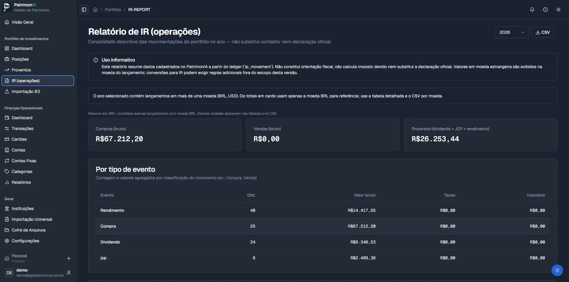Open Importação Universal
569x282 pixels.
[x=38, y=219]
